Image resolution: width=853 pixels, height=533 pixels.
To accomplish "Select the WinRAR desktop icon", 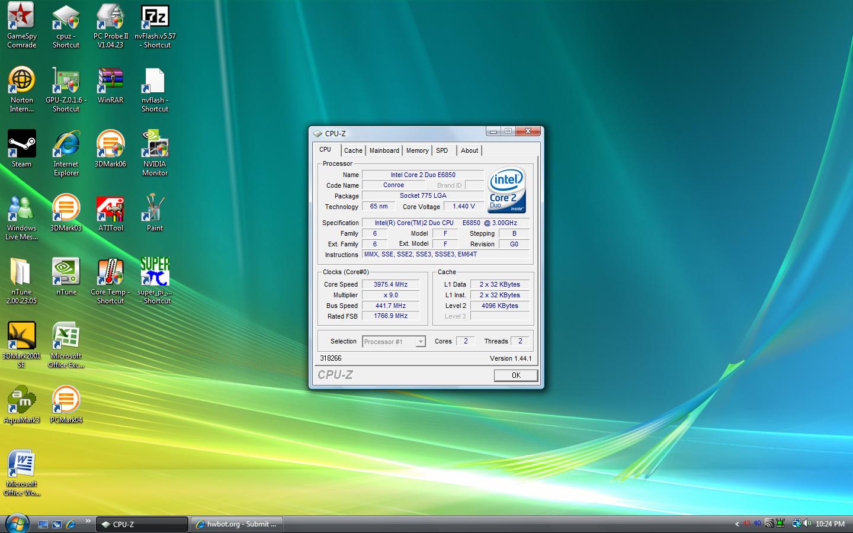I will 110,85.
